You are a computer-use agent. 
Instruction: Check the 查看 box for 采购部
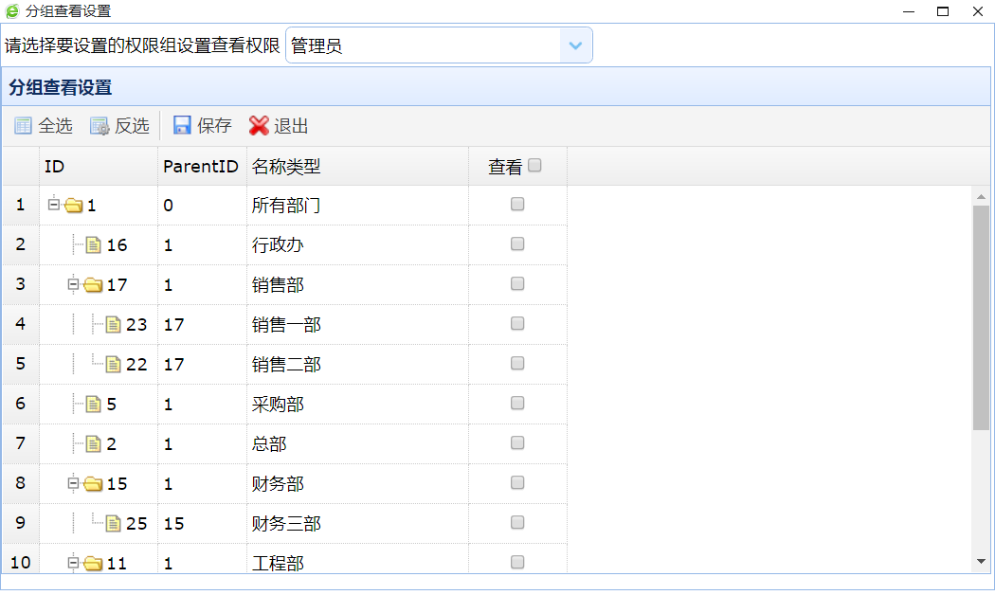tap(517, 403)
